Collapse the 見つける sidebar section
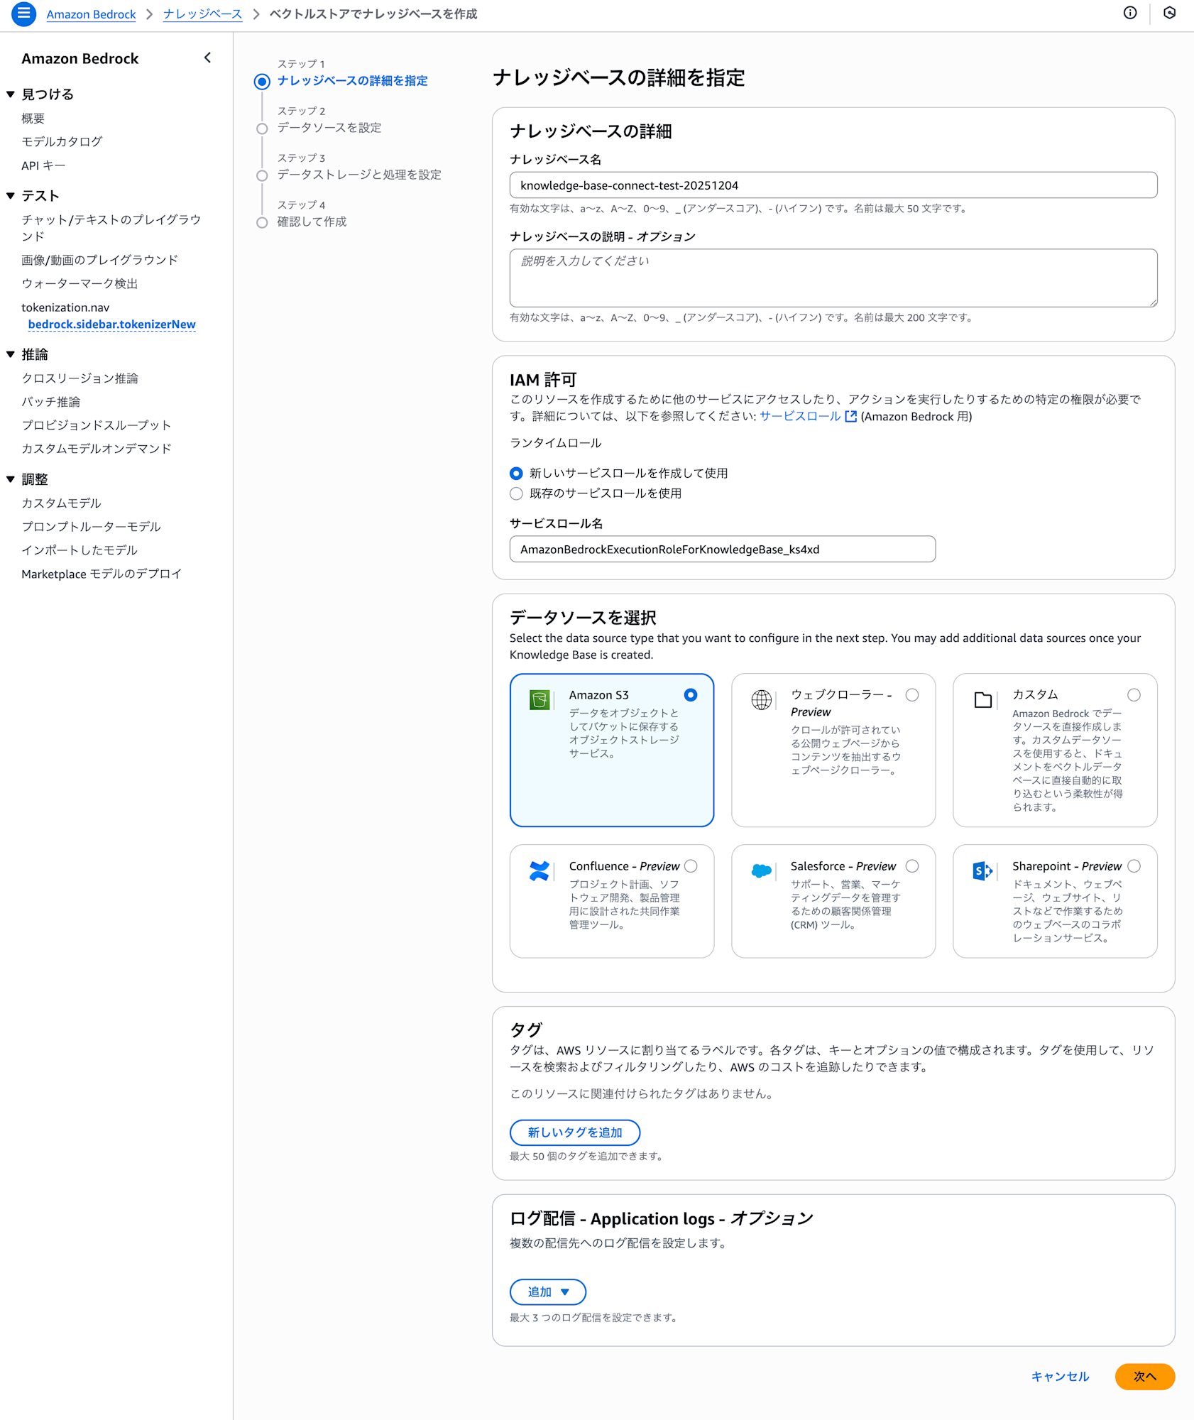This screenshot has width=1194, height=1420. tap(9, 94)
